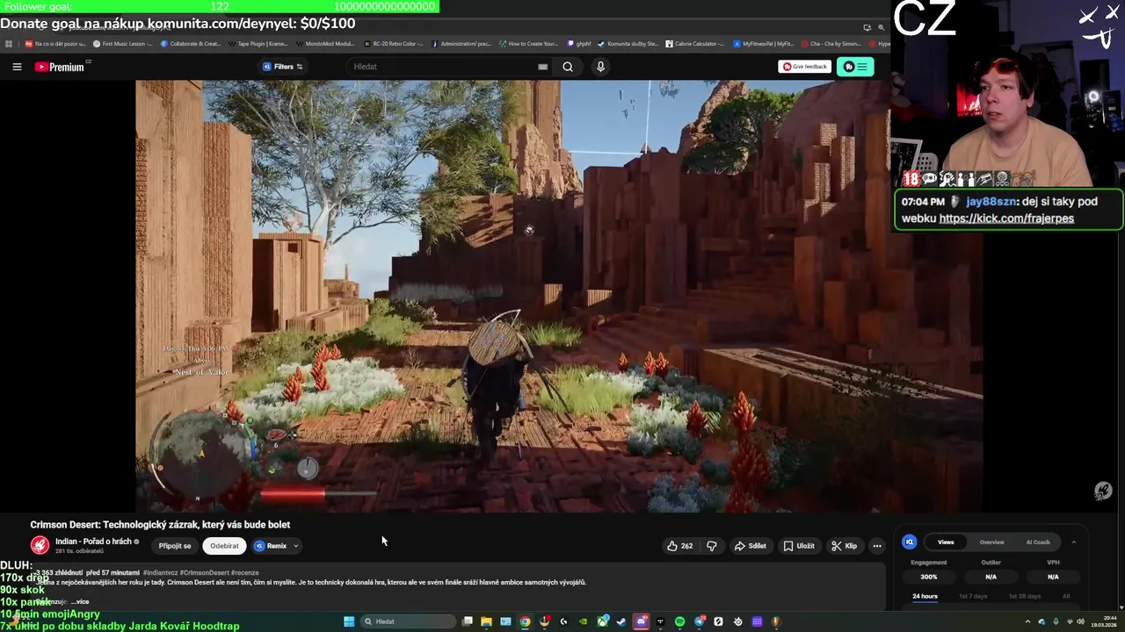
Task: Open Discord from the taskbar
Action: coord(641,621)
